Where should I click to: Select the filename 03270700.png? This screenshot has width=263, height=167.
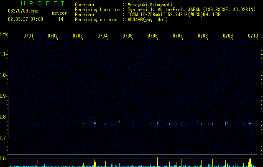[x=23, y=11]
